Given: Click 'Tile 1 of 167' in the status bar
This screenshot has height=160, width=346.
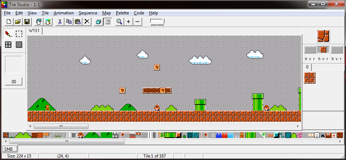Looking at the screenshot, I should click(154, 156).
